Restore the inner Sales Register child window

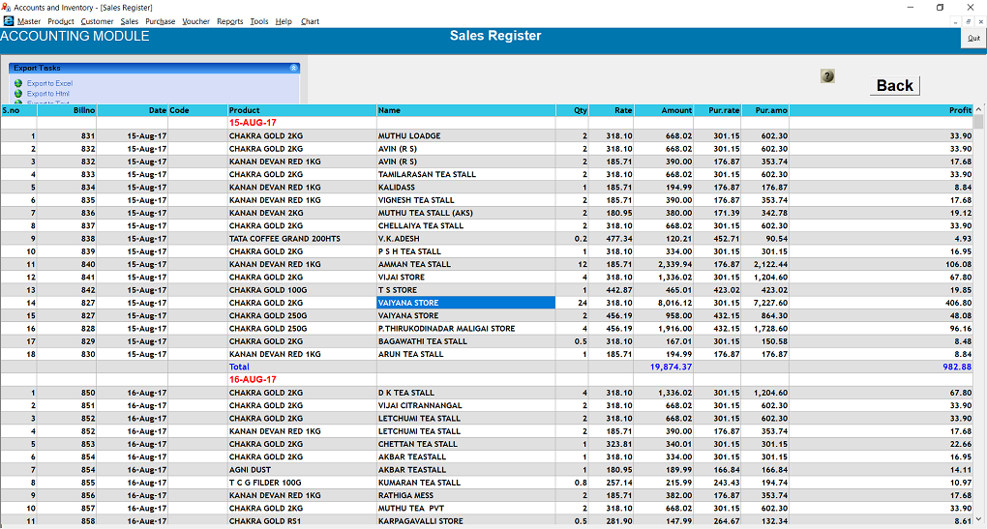pos(967,21)
